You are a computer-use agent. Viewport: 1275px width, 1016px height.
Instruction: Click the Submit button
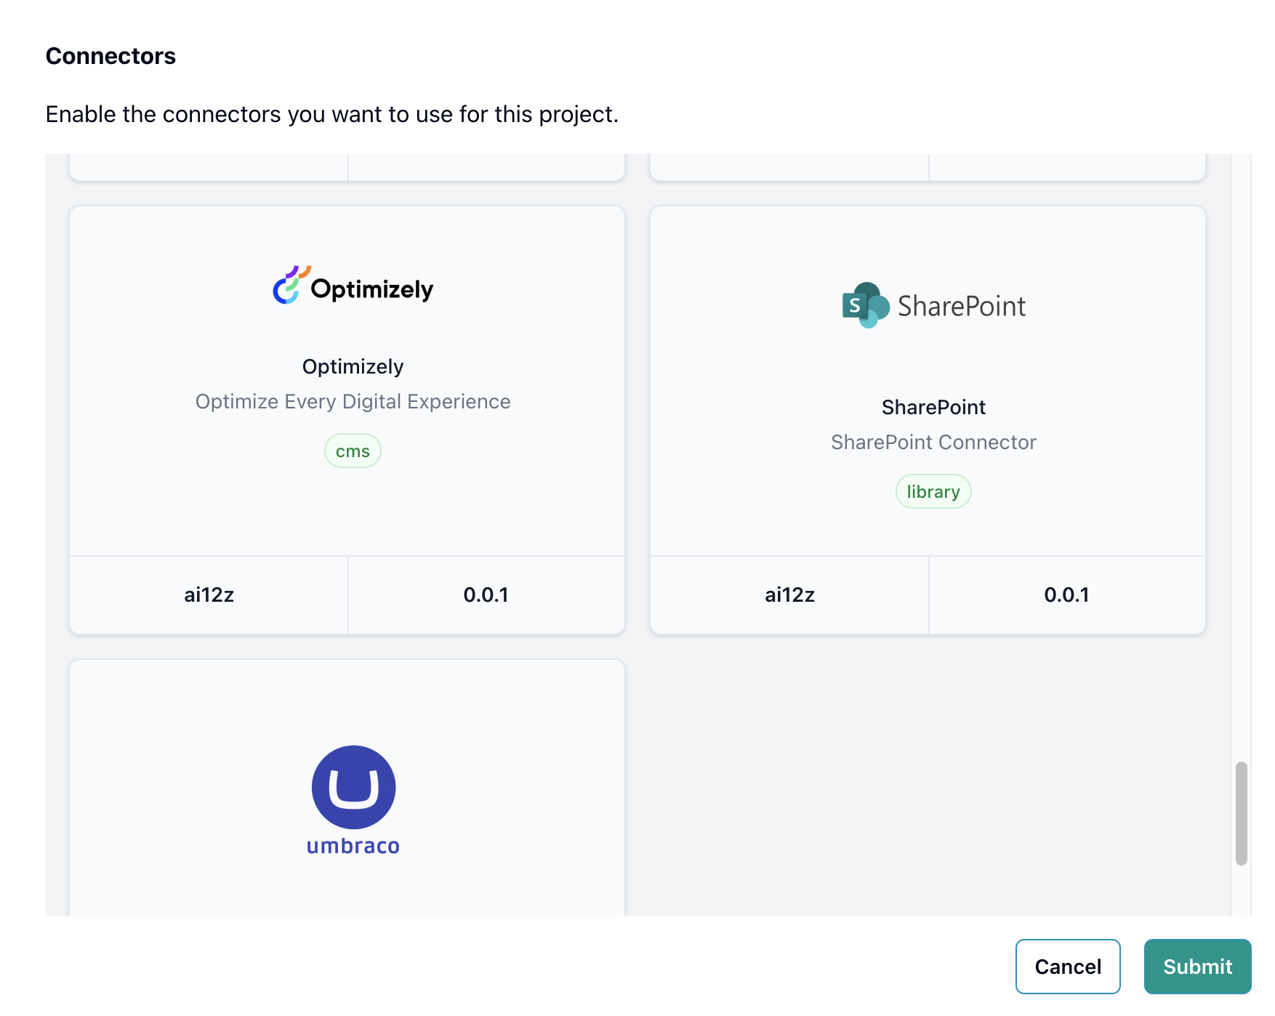click(1196, 967)
